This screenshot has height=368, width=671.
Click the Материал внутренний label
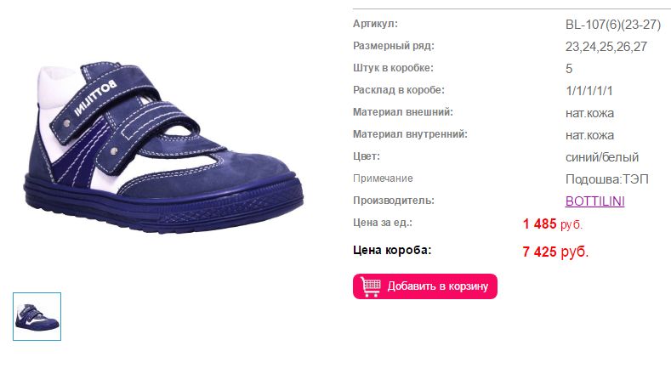(x=410, y=134)
